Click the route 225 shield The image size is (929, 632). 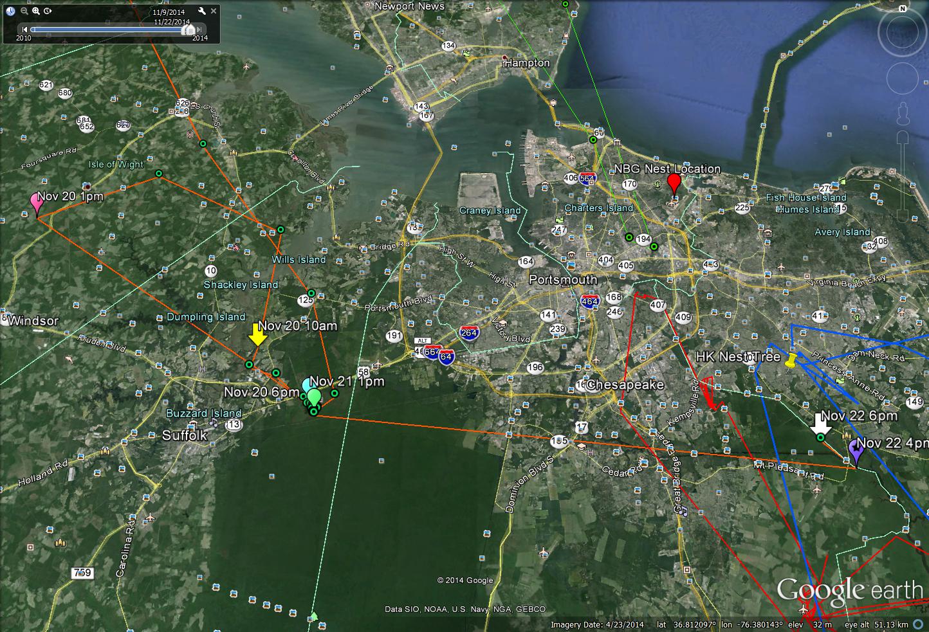click(x=742, y=208)
